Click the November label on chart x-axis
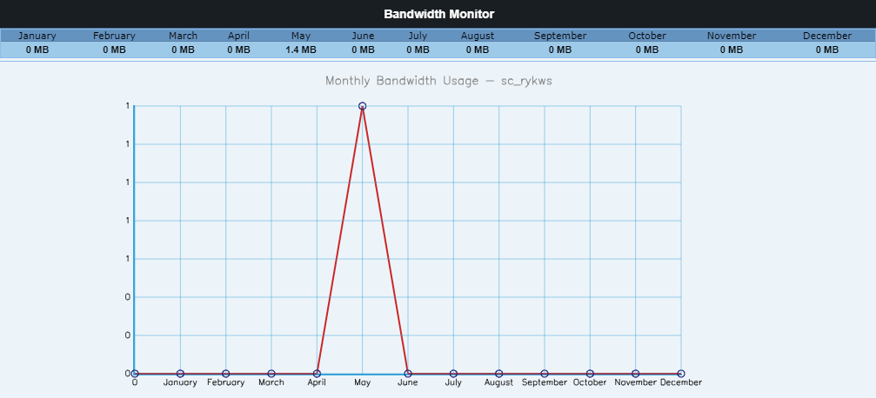The height and width of the screenshot is (398, 876). (635, 383)
